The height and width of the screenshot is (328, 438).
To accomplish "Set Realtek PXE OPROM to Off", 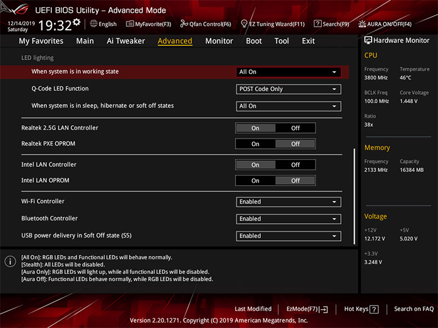I will [x=295, y=144].
